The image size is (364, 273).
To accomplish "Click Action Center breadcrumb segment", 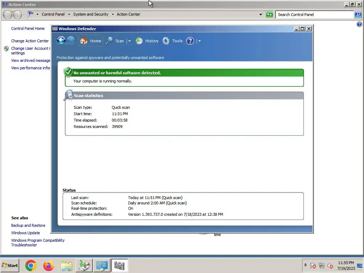I will coord(128,14).
